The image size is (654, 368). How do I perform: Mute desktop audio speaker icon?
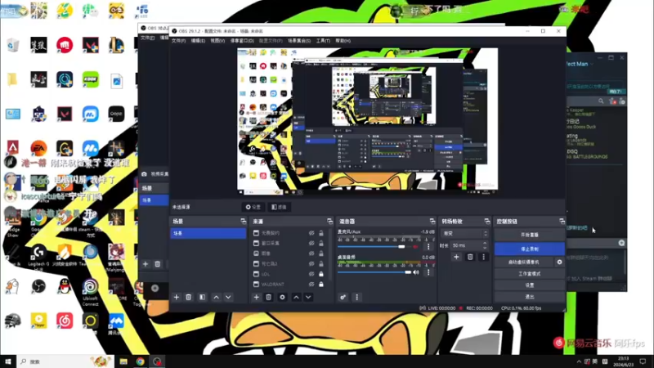pos(416,272)
